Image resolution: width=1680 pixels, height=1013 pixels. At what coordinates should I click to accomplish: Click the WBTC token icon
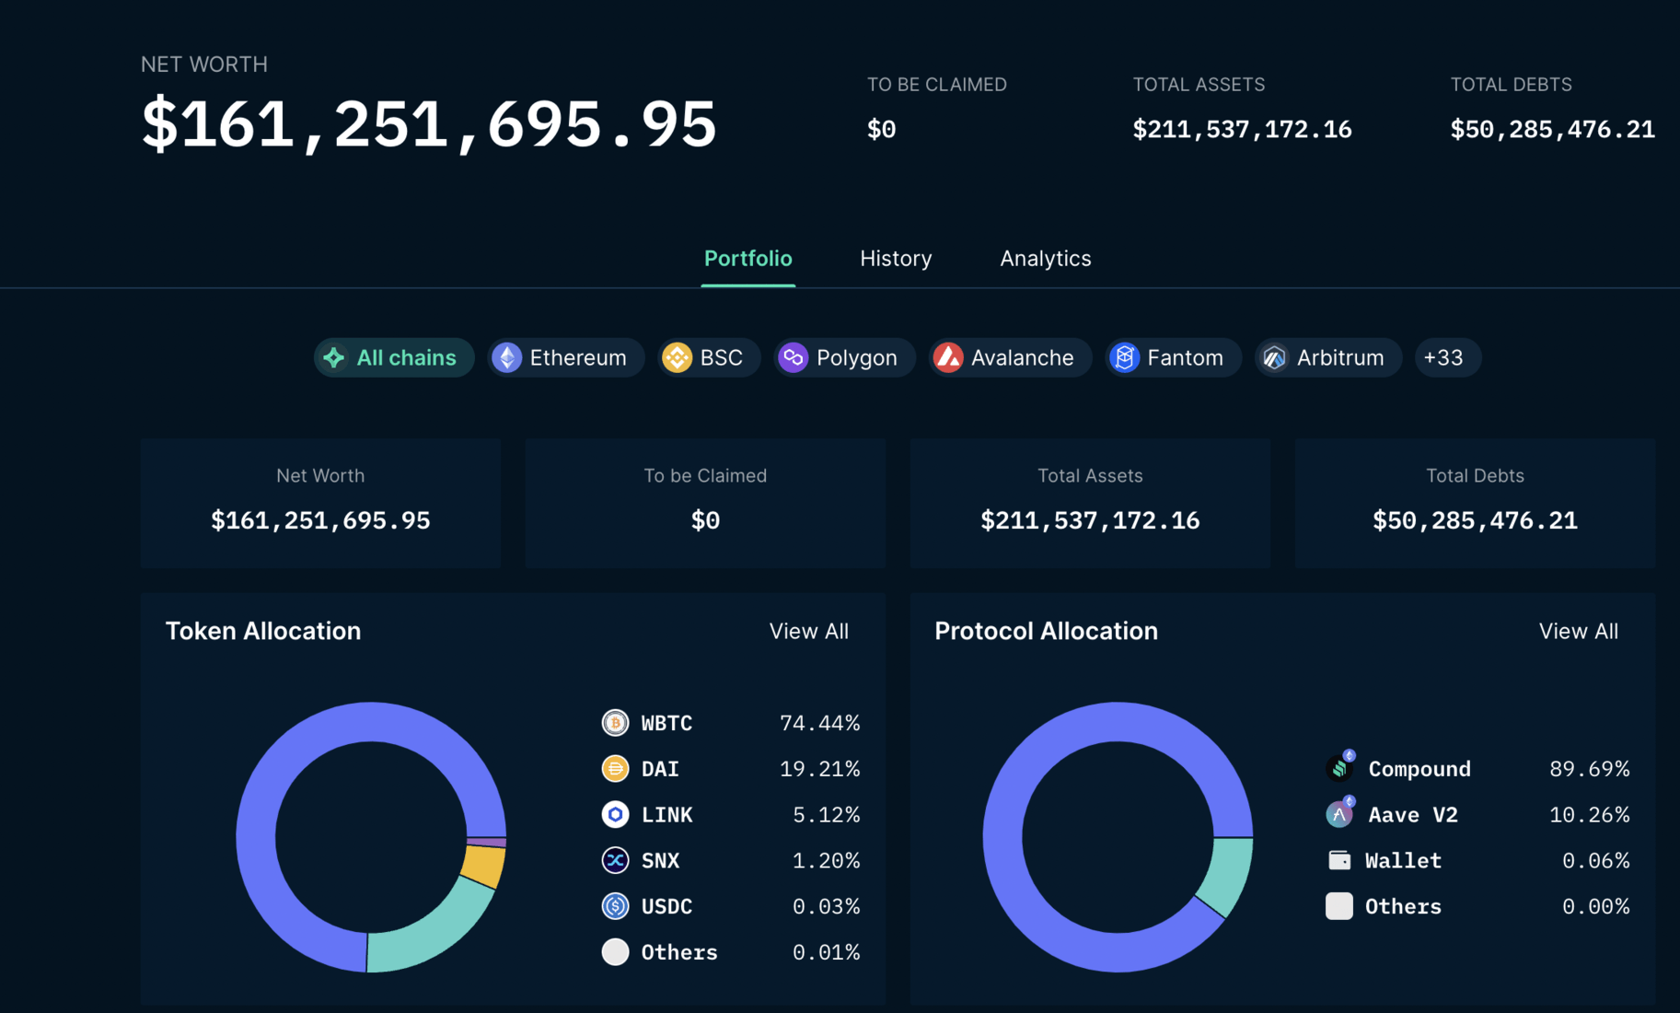point(615,723)
